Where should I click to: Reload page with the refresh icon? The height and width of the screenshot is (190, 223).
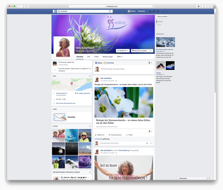click(153, 6)
